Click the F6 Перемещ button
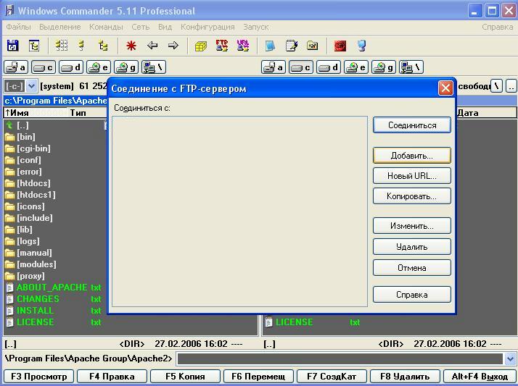The height and width of the screenshot is (386, 518). (259, 377)
